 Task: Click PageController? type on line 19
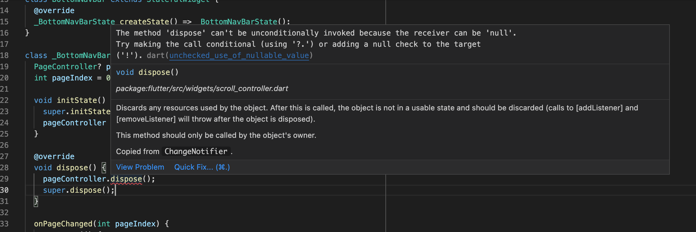click(x=68, y=67)
